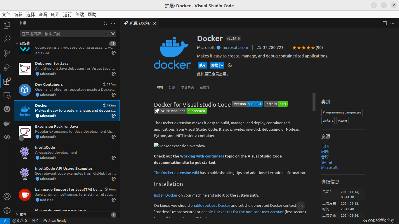Click forwarded ports indicator in status bar

(x=35, y=221)
